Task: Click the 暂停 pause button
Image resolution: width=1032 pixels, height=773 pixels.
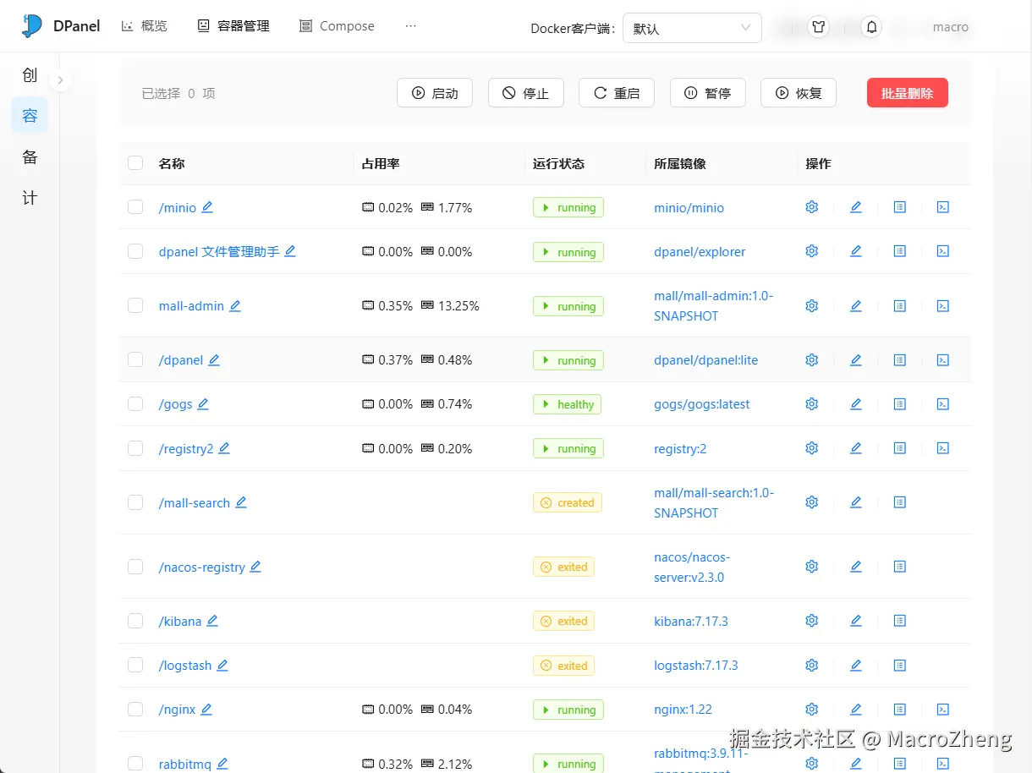Action: tap(708, 93)
